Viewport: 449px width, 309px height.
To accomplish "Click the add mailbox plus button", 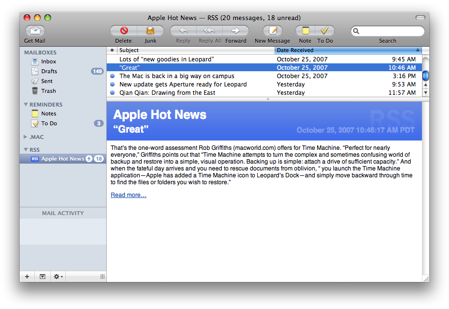I will coord(27,277).
